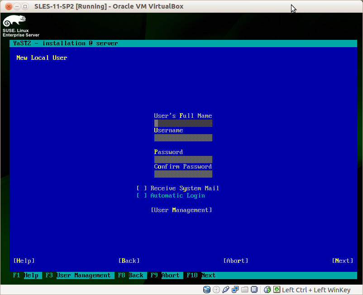This screenshot has height=295, width=363.
Task: Click F8 Back in the function bar
Action: pyautogui.click(x=132, y=276)
